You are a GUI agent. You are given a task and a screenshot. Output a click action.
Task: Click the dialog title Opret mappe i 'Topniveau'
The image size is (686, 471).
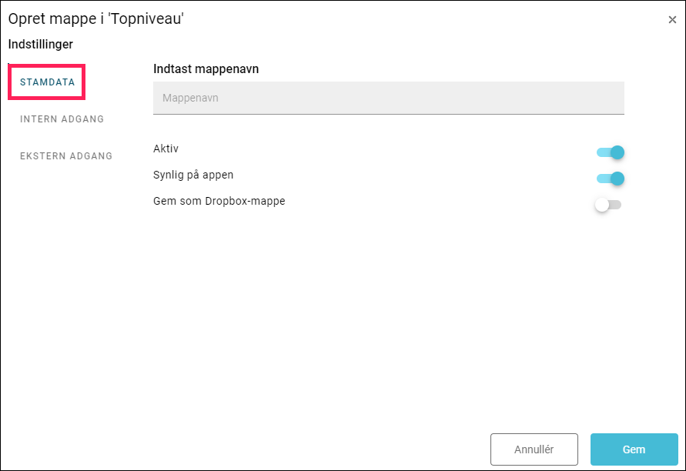[95, 18]
